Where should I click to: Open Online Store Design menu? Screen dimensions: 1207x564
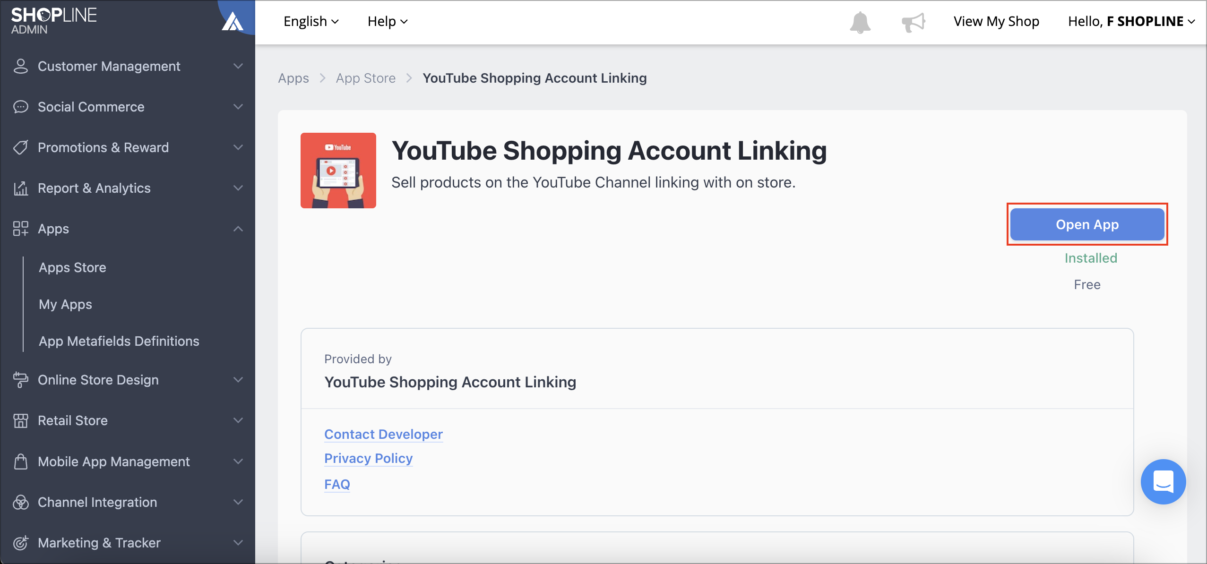128,380
